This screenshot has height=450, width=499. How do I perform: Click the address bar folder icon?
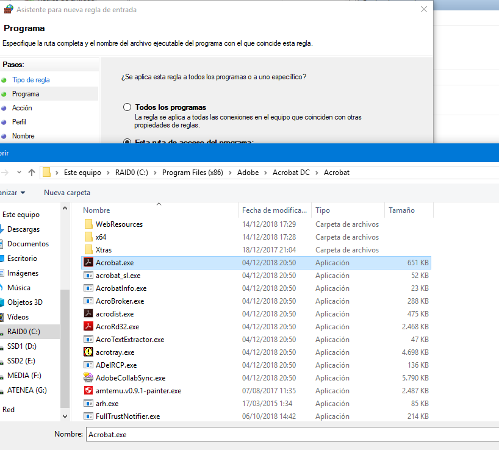(x=47, y=173)
